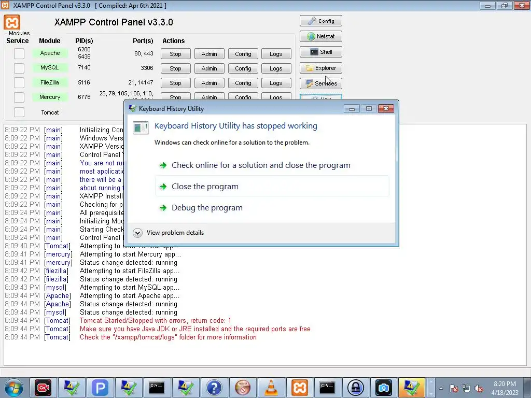Open FileZilla Admin
531x398 pixels.
pyautogui.click(x=209, y=83)
